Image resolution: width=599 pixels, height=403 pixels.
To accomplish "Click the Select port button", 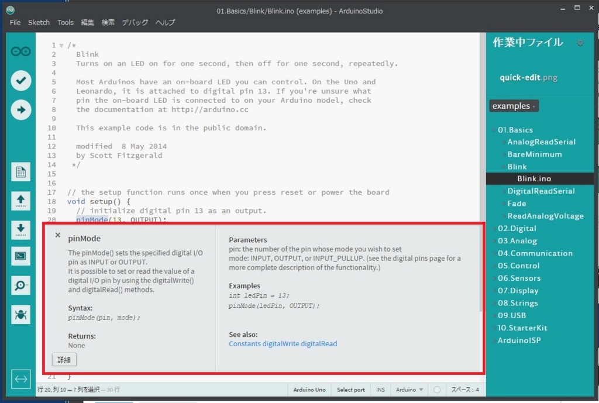I will [x=351, y=390].
